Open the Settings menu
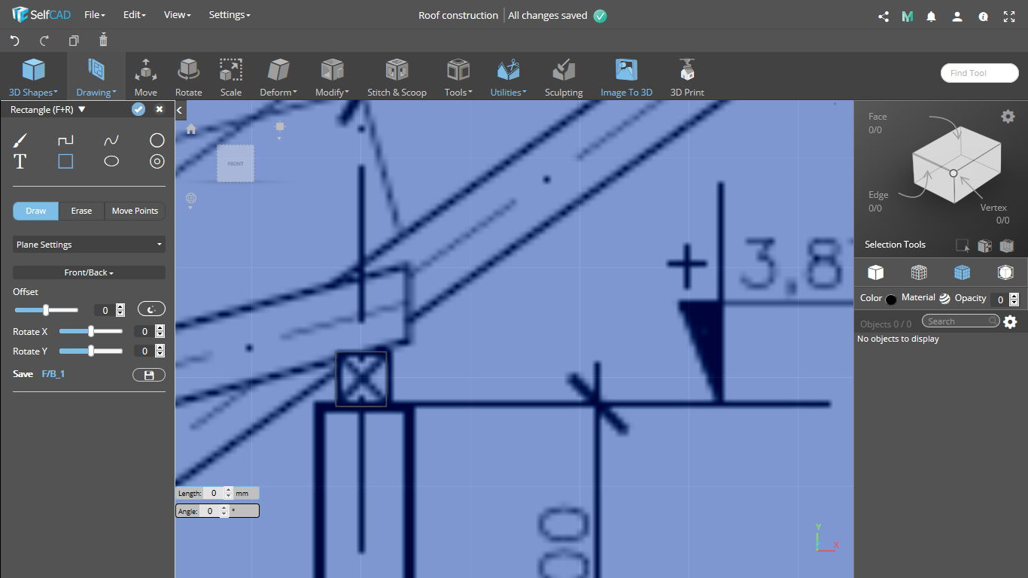The image size is (1028, 578). (230, 15)
